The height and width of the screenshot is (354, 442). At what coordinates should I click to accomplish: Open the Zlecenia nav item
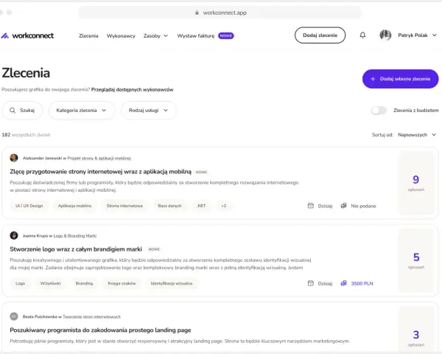(88, 36)
